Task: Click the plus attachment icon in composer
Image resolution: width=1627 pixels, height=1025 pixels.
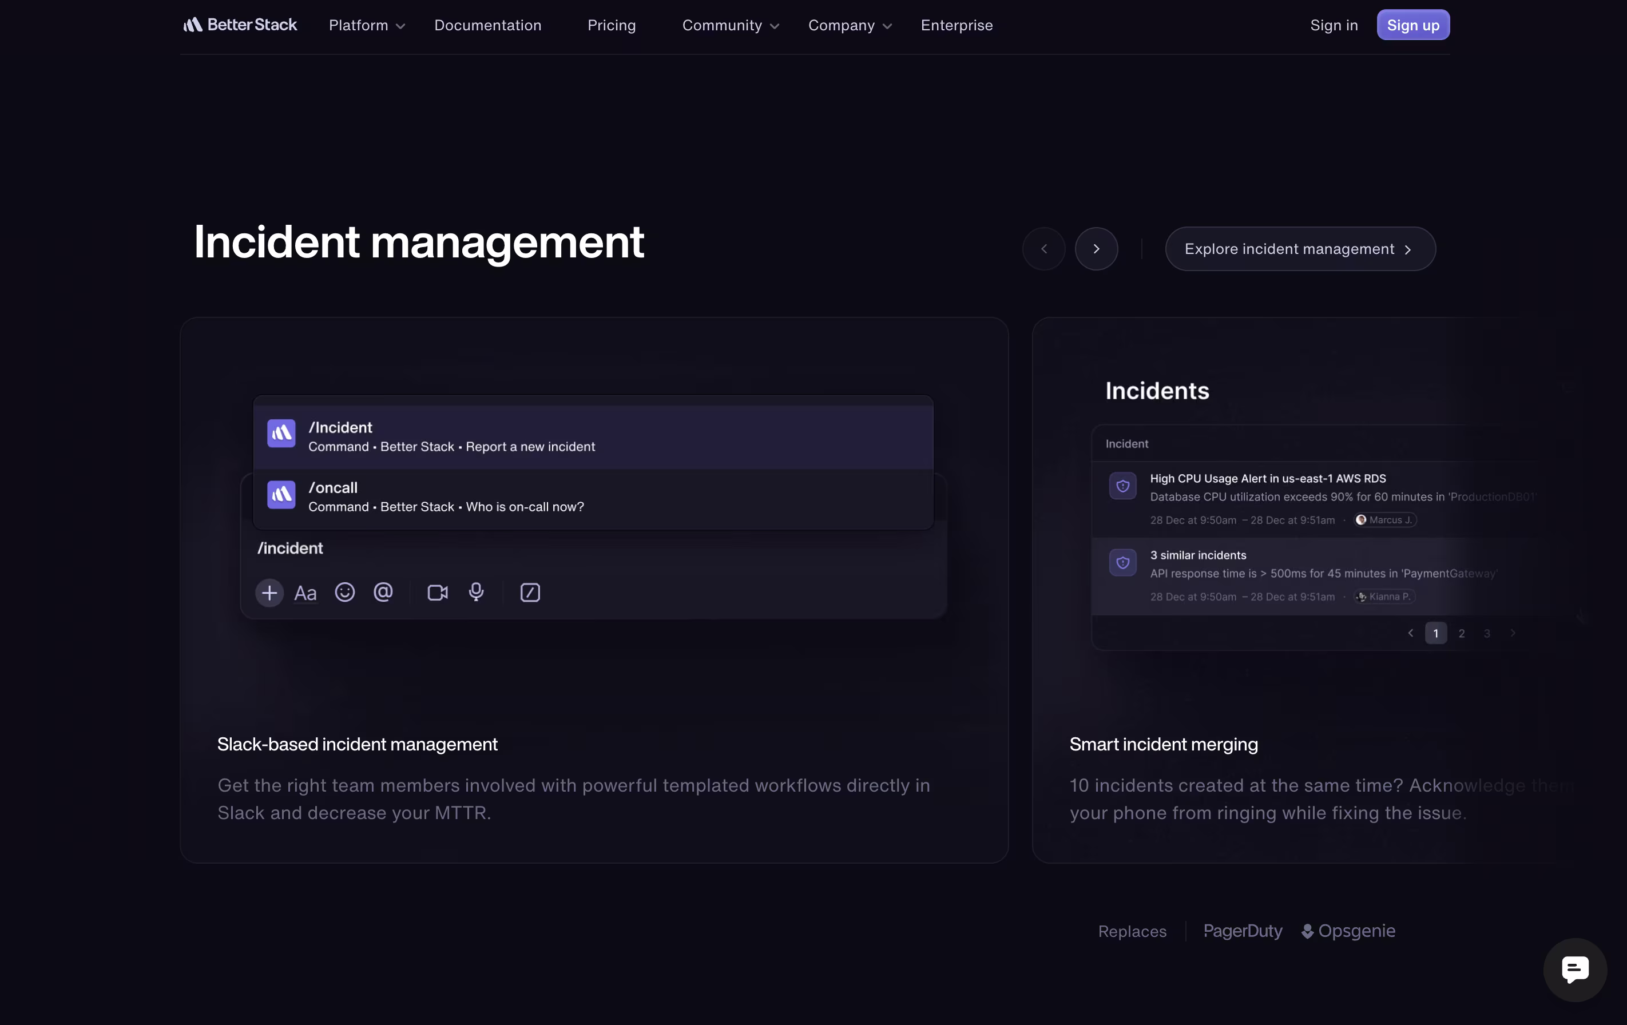Action: pyautogui.click(x=269, y=593)
